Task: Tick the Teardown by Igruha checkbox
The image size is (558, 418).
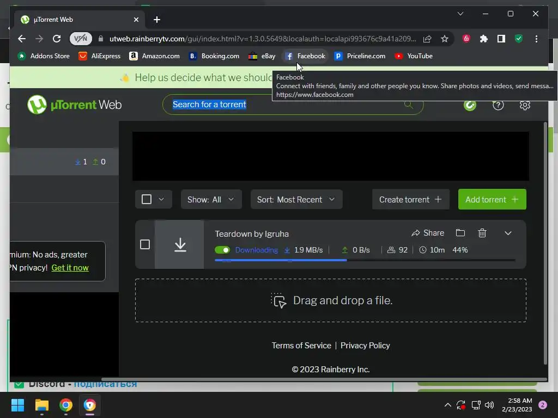Action: click(145, 244)
